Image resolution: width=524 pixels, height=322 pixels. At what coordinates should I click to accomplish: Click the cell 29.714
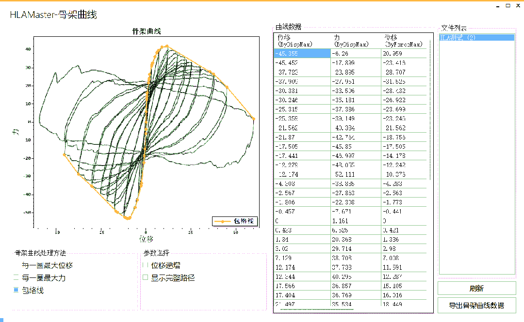pos(356,248)
